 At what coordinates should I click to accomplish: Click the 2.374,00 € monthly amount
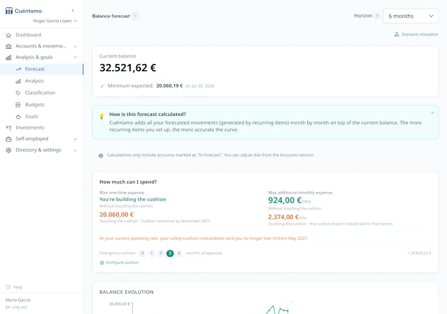point(283,217)
